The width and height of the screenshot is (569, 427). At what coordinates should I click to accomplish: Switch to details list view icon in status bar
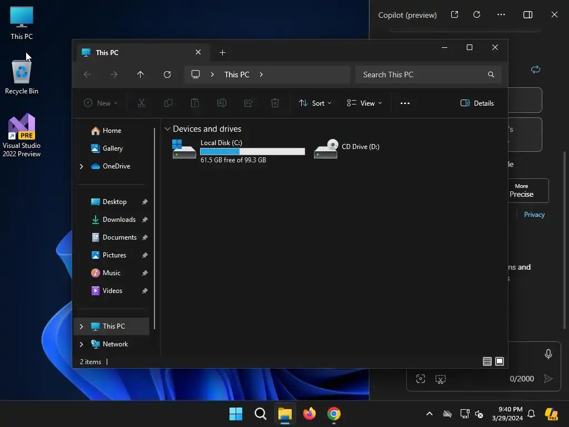487,361
